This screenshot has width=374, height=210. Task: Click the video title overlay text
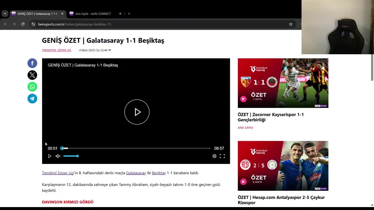[83, 65]
